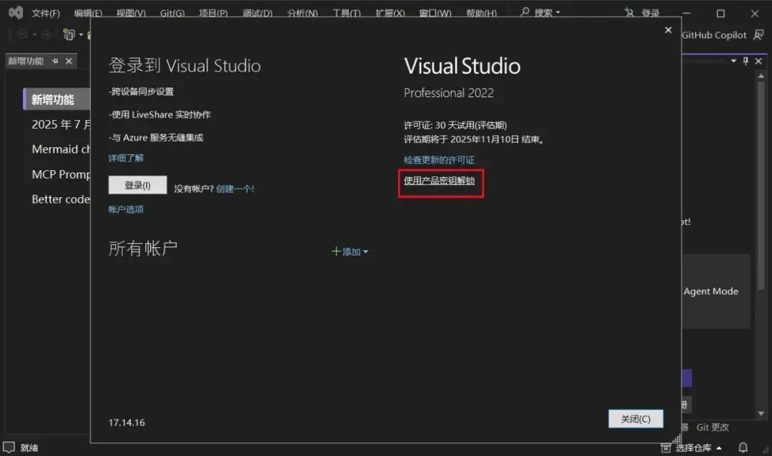Screen dimensions: 772x456
Task: Open the 选择仓库 dropdown
Action: pyautogui.click(x=698, y=447)
